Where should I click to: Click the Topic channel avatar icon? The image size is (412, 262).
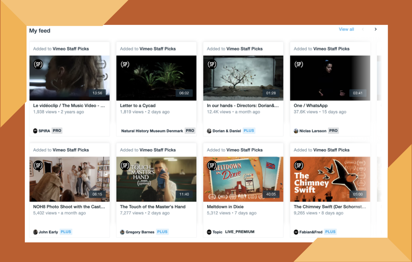click(x=209, y=232)
